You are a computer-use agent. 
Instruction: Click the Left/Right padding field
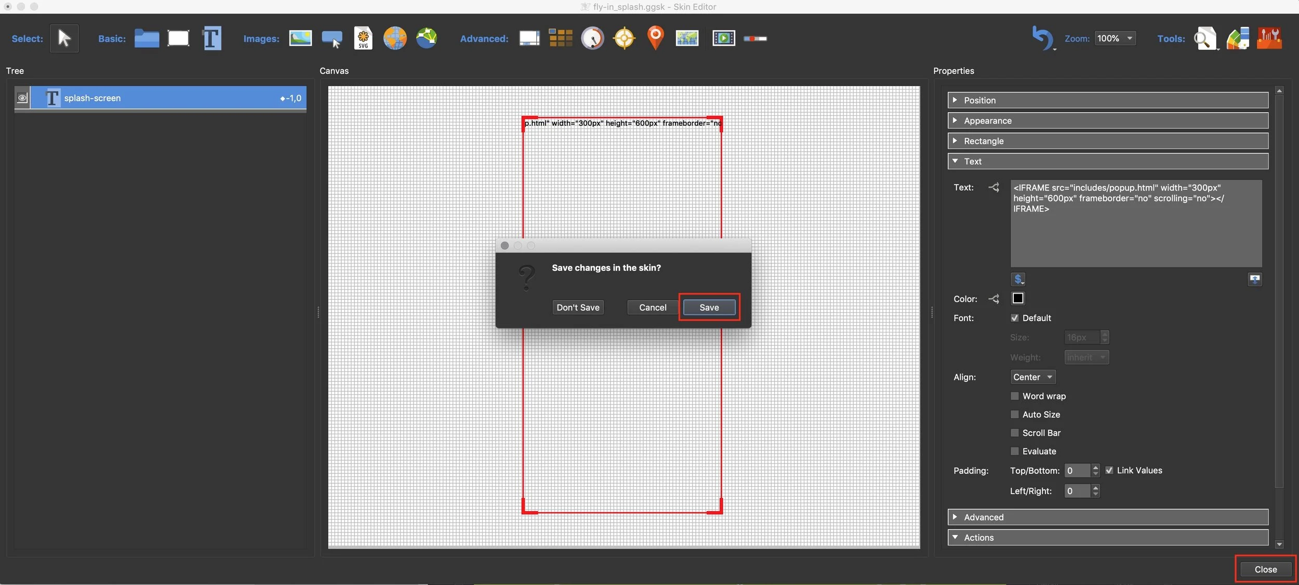click(1077, 491)
